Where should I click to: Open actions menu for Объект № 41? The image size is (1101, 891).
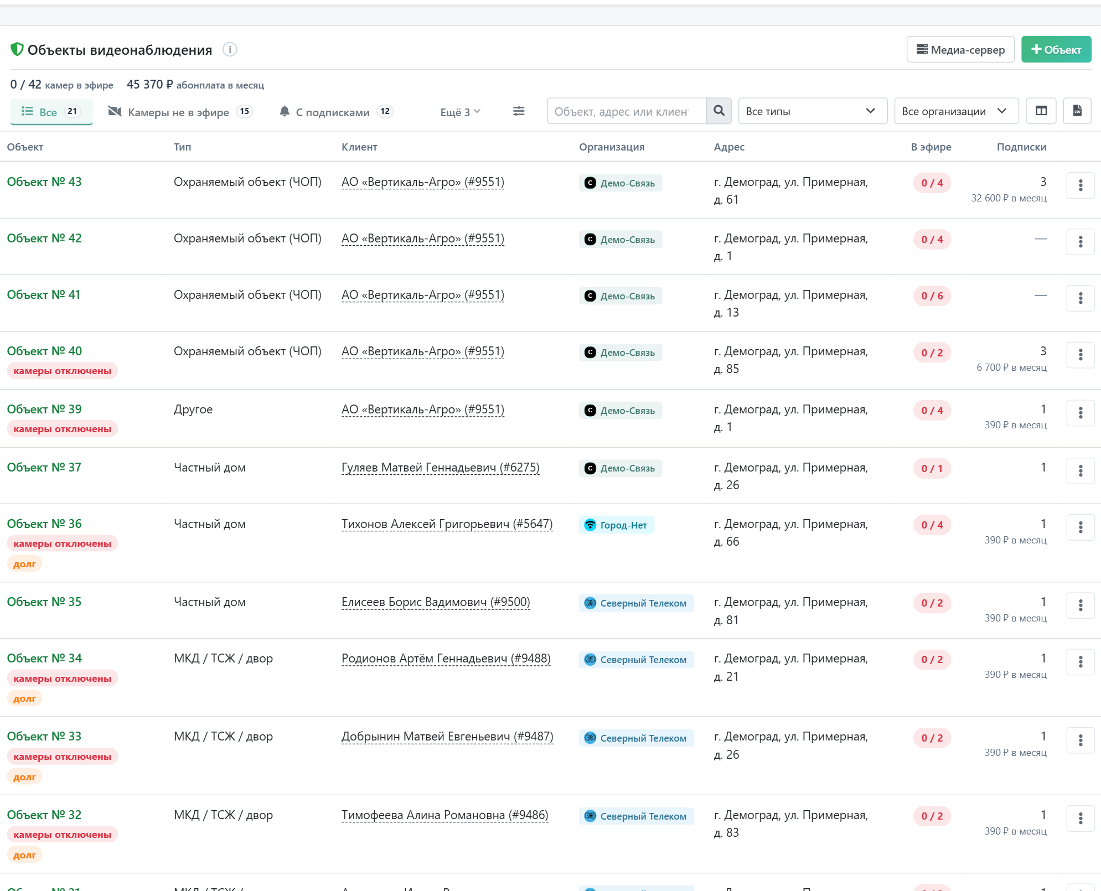1081,298
